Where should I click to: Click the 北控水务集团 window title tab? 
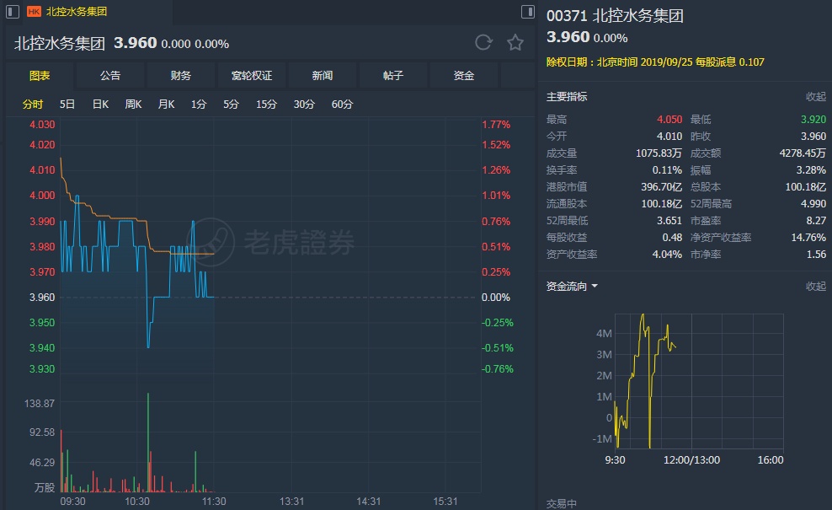77,11
